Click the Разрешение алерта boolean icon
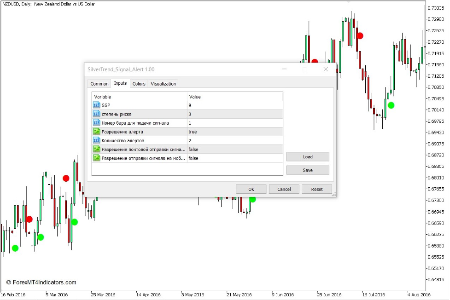The width and height of the screenshot is (450, 300). [x=96, y=132]
